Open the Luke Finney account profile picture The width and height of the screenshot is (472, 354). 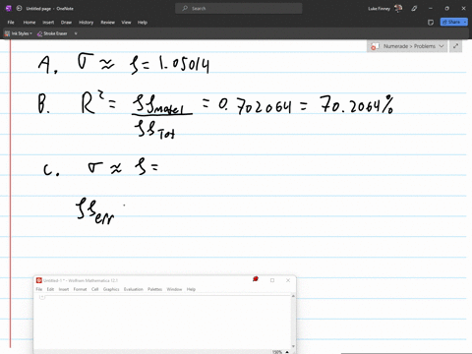pos(398,9)
